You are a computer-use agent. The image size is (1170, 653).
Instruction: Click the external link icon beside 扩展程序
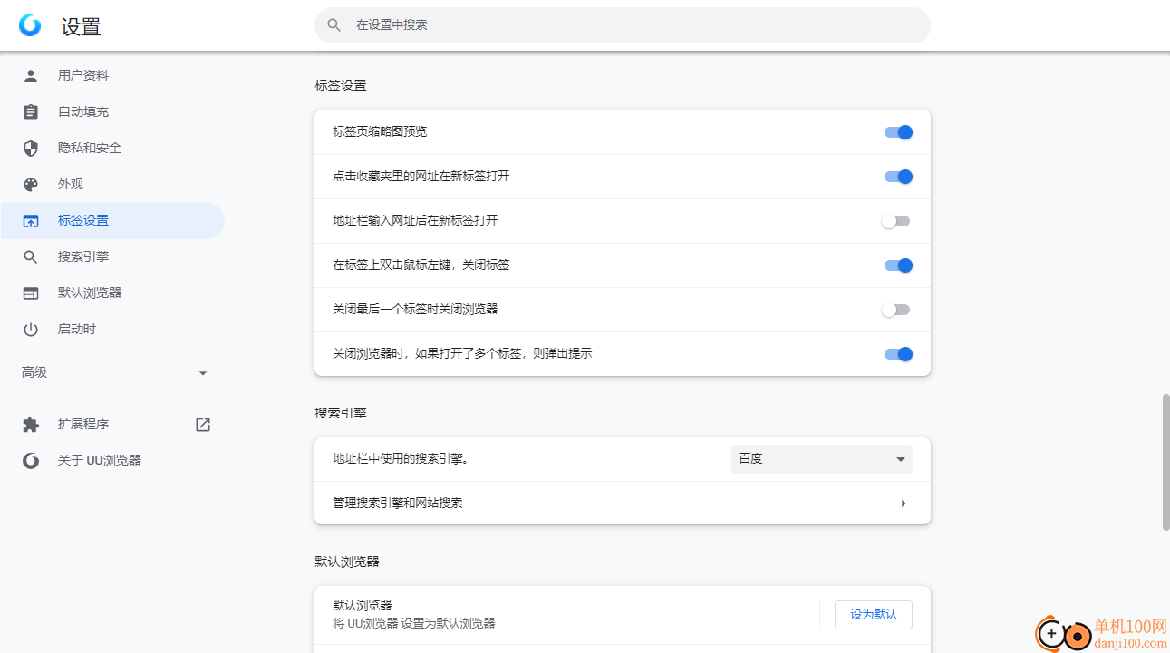(x=203, y=424)
